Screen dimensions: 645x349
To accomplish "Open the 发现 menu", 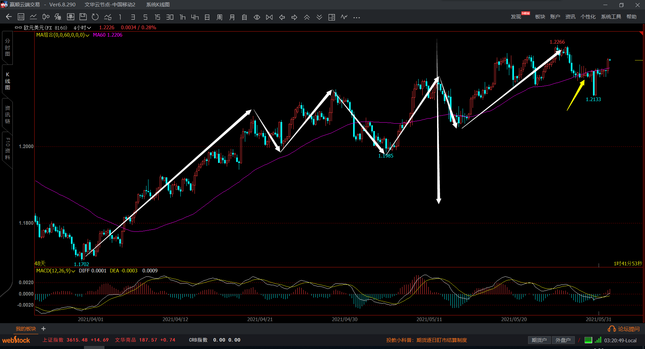I will click(516, 17).
